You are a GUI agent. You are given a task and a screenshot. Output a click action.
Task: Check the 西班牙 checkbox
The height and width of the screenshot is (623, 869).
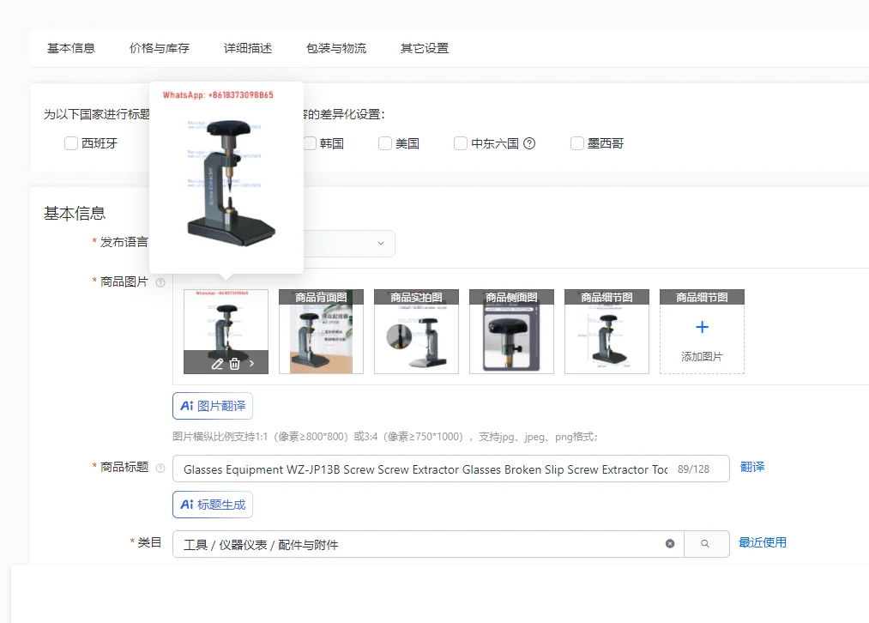71,143
